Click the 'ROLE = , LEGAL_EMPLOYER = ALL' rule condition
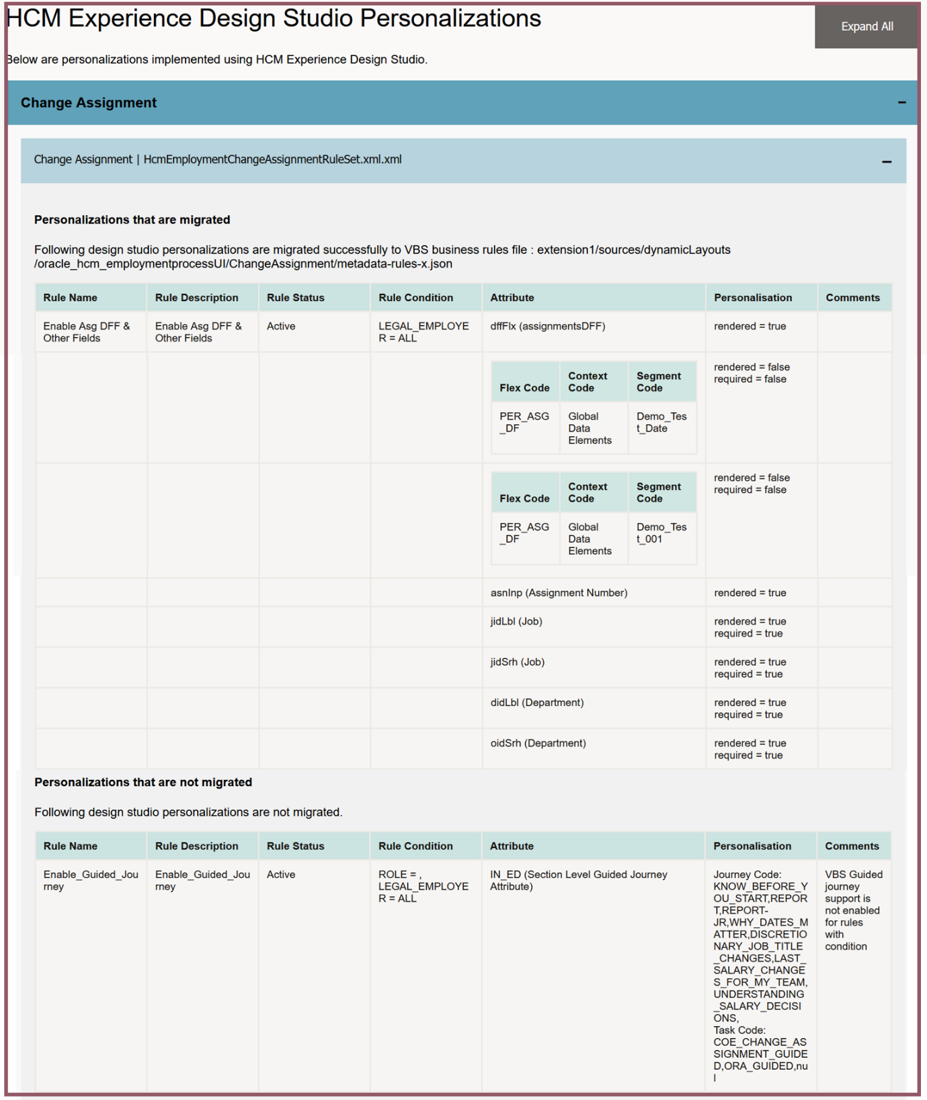Viewport: 927px width, 1100px height. click(x=424, y=887)
